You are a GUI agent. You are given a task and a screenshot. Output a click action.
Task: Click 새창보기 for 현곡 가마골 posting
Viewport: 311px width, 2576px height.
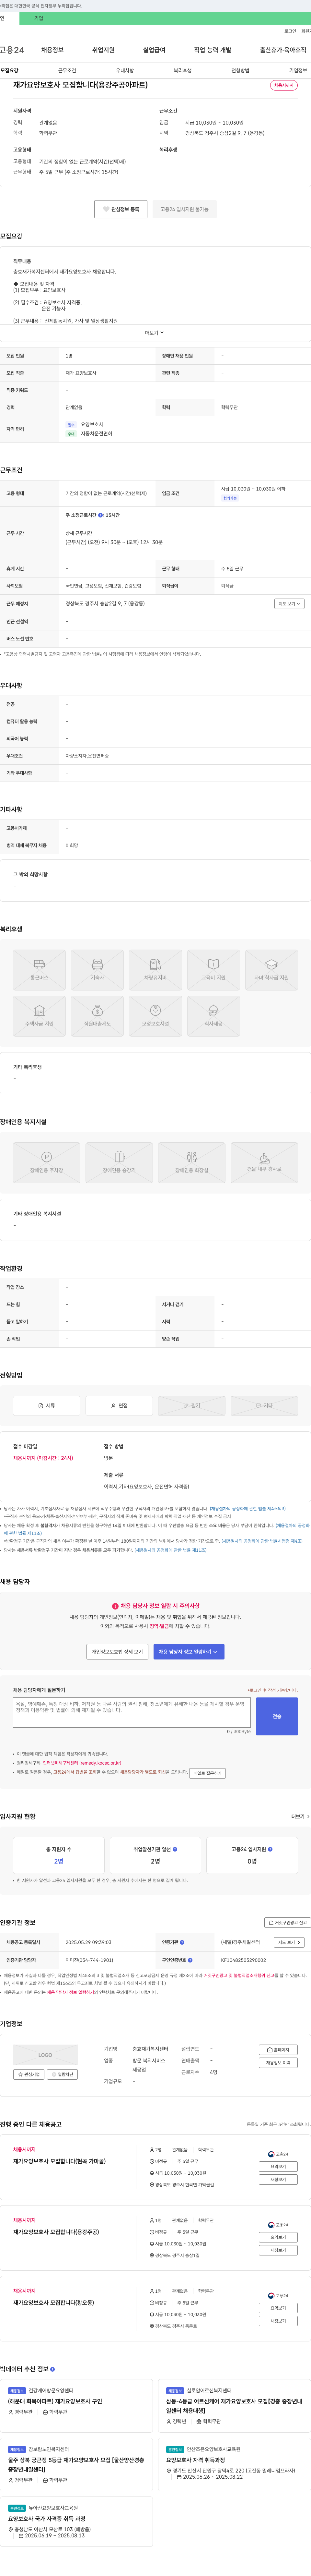[278, 2179]
